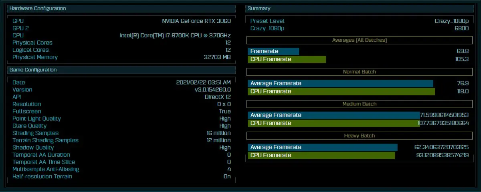Toggle the Half-resolution Terrain setting On
Image resolution: width=481 pixels, height=192 pixels.
121,176
